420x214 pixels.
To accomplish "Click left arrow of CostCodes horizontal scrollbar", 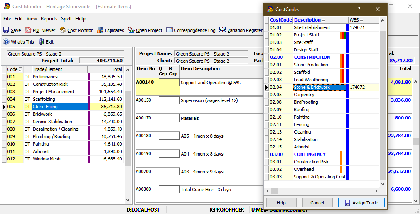I will [x=268, y=191].
